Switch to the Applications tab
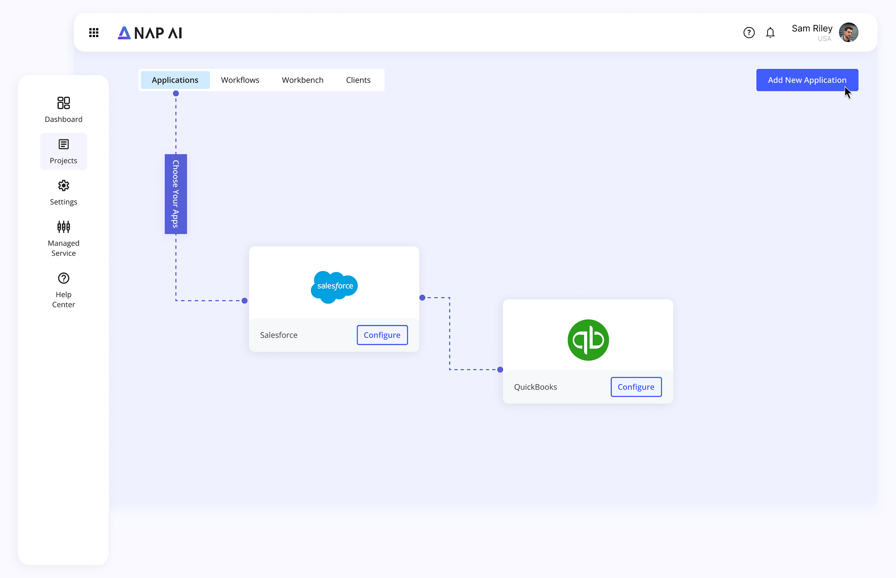 tap(175, 80)
